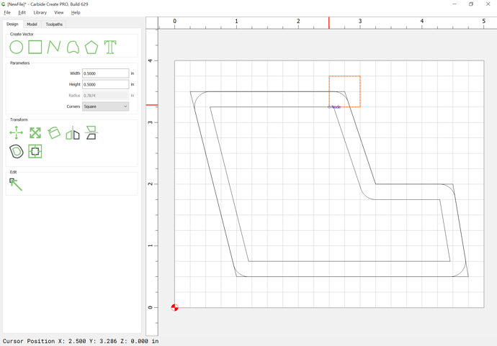Activate the Node Edit arrow tool
This screenshot has height=346, width=497.
16,185
